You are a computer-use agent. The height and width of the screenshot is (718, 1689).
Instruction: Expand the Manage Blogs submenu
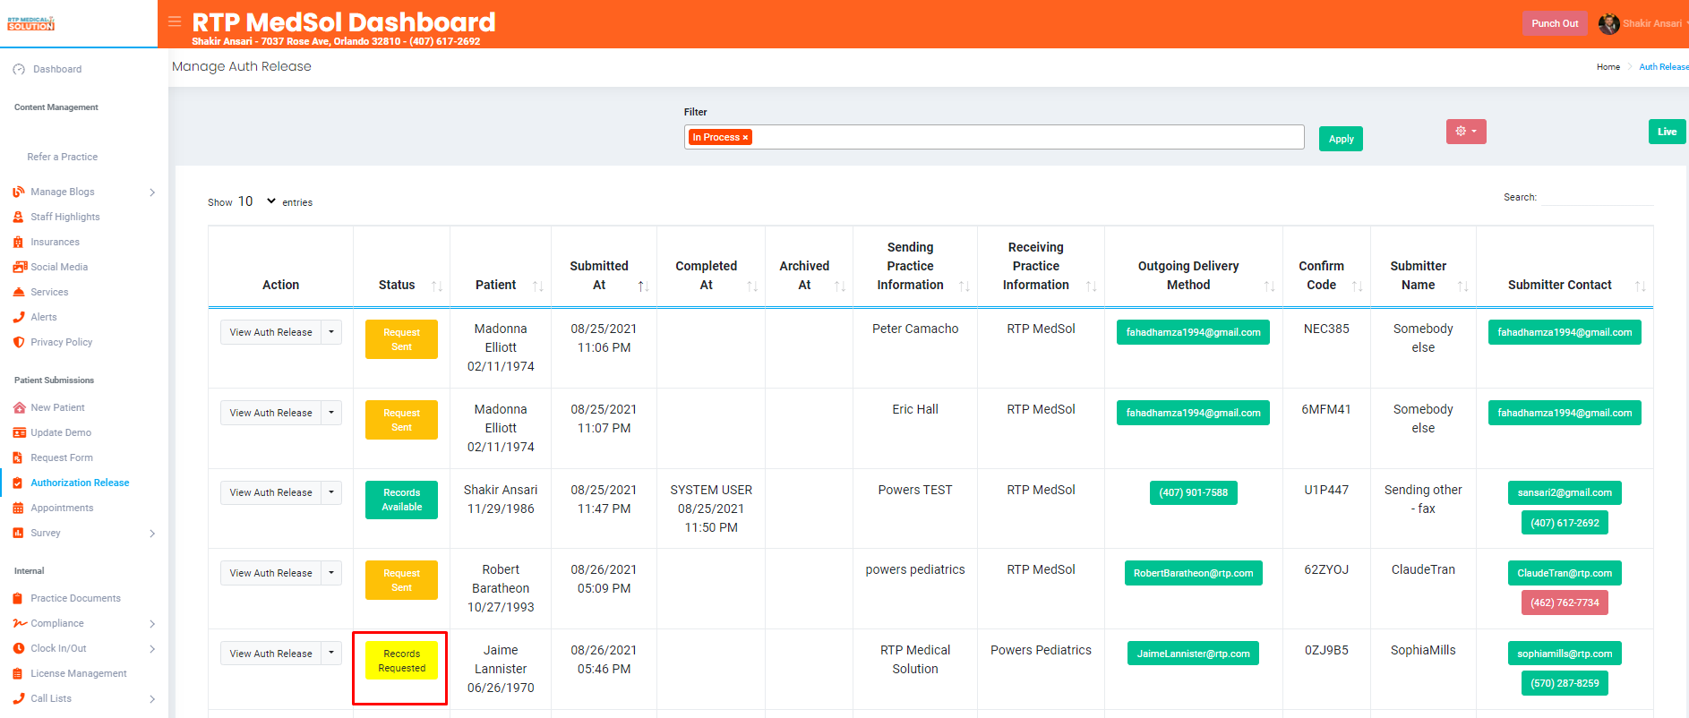152,192
